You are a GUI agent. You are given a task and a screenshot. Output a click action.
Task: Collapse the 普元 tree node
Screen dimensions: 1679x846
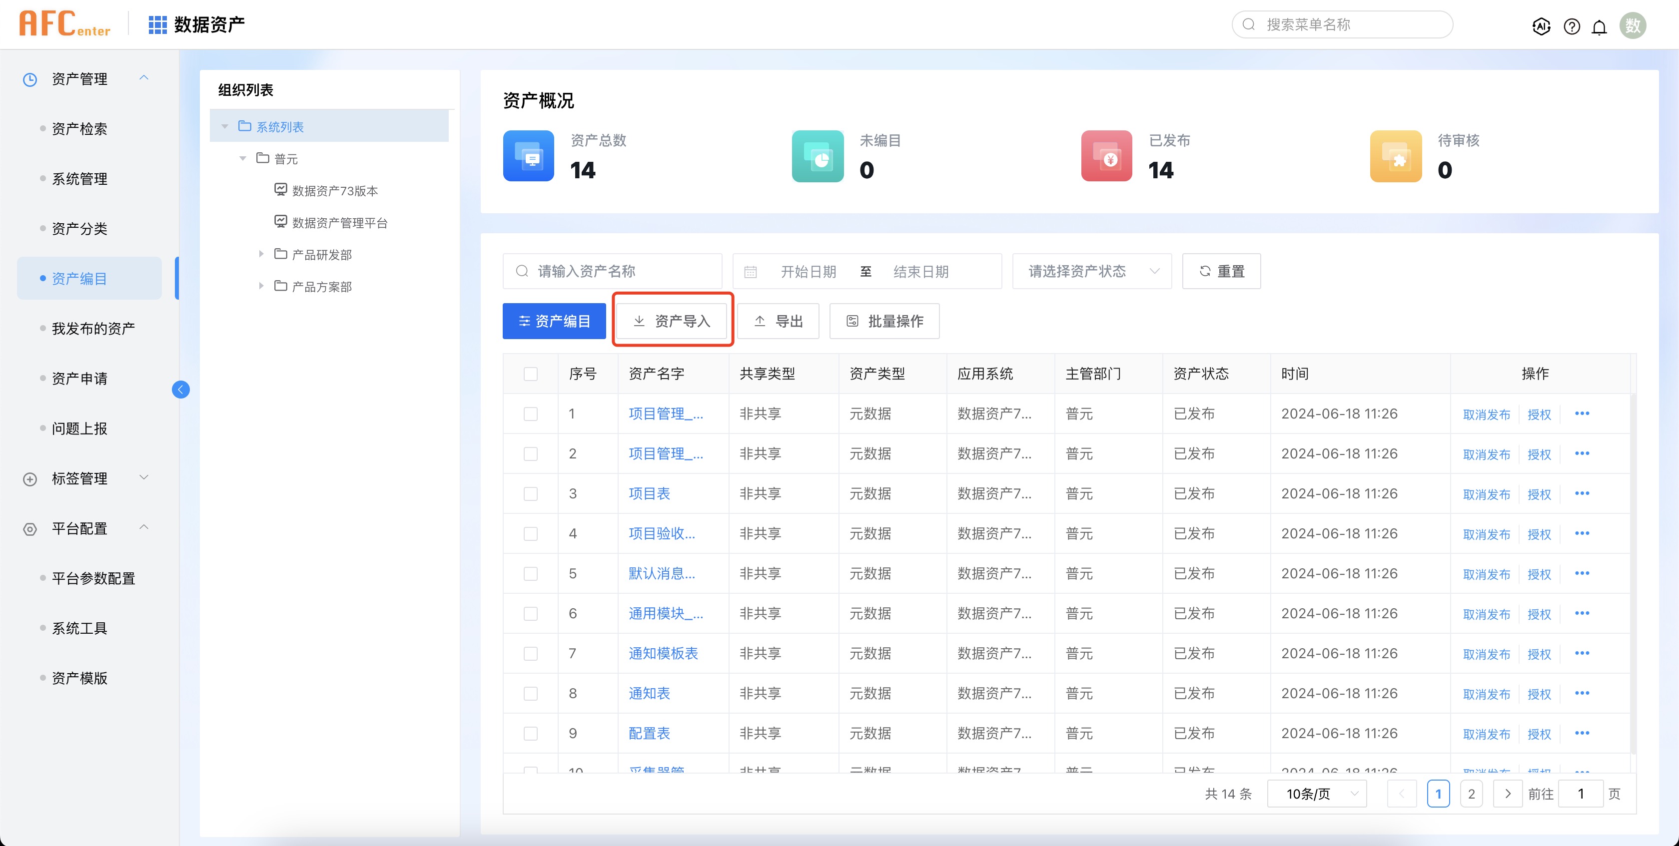click(242, 158)
